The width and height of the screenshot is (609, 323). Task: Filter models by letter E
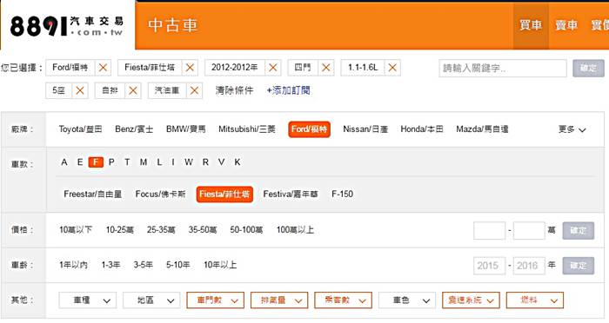coord(80,162)
